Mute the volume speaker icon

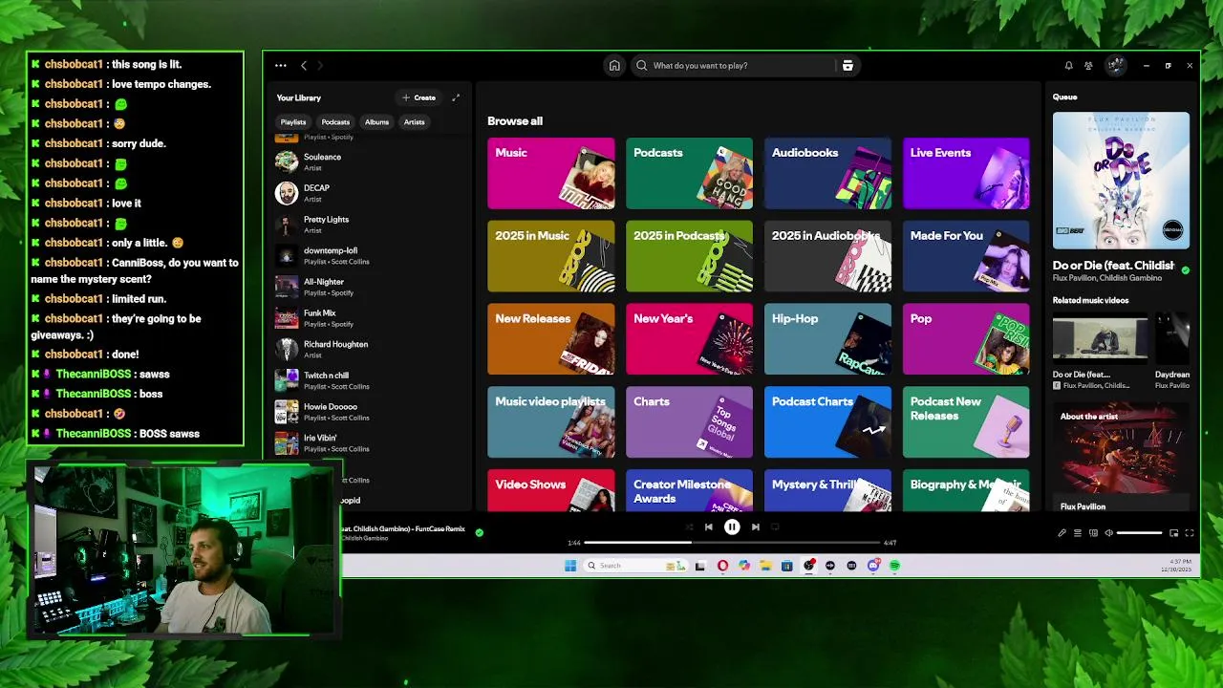pos(1108,533)
